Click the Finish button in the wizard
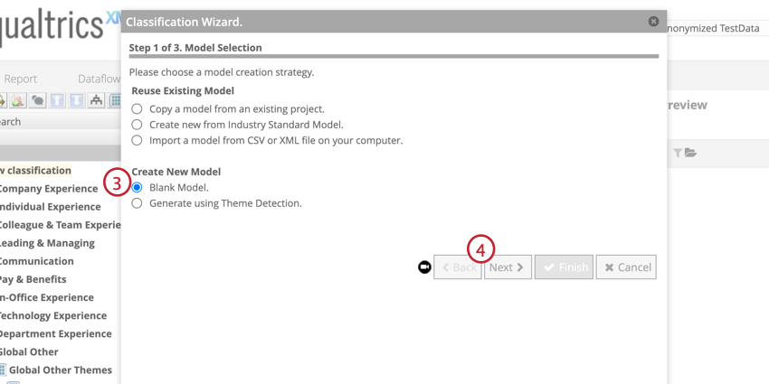 pos(564,267)
